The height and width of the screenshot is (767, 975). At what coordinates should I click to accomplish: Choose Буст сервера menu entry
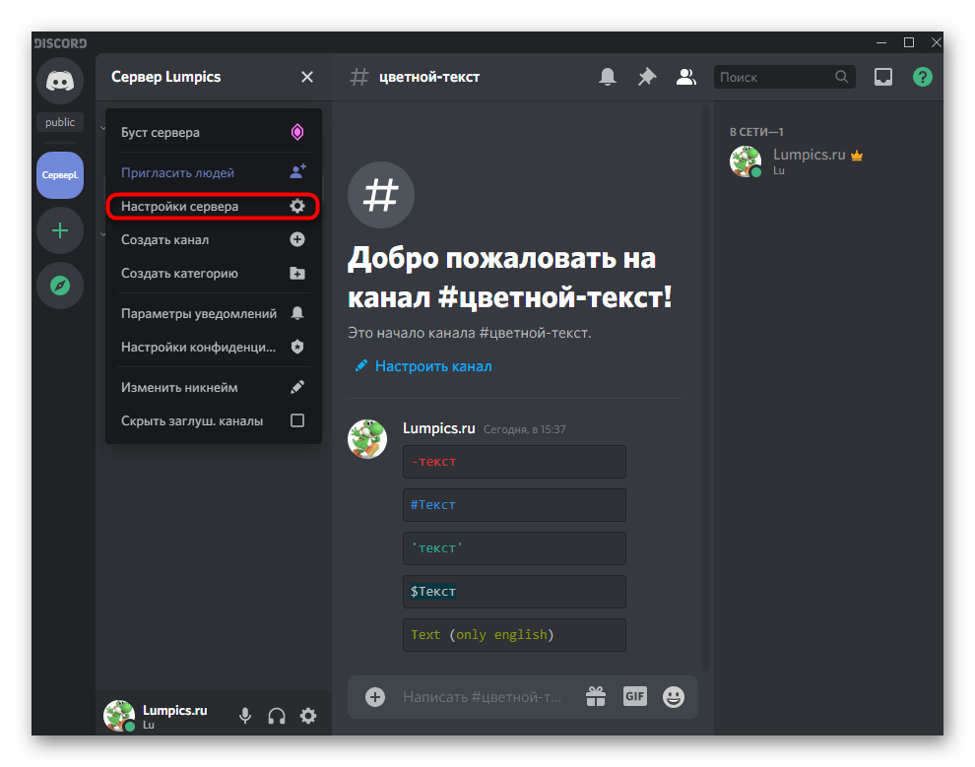click(214, 132)
